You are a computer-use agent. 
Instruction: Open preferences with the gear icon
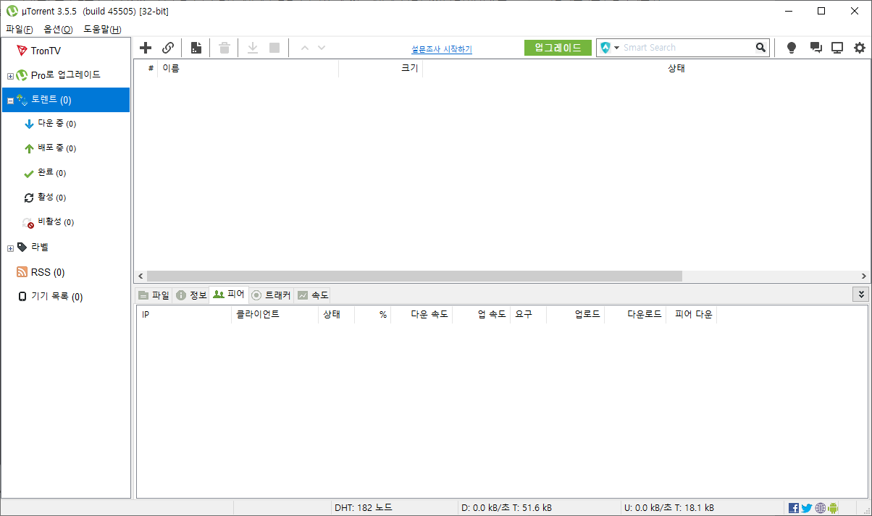click(x=860, y=48)
